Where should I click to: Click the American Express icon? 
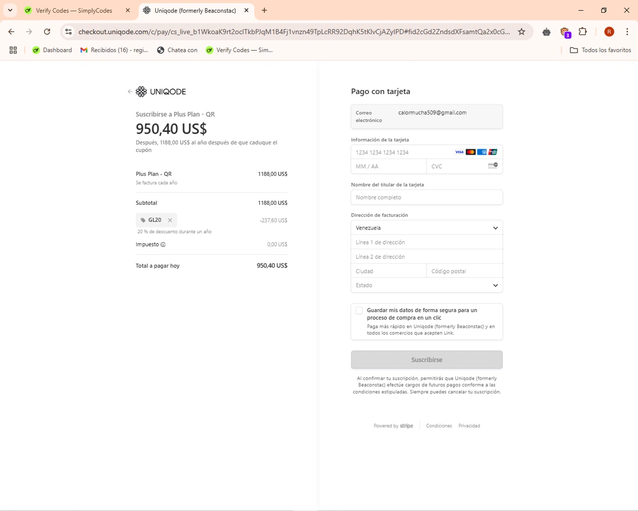point(482,152)
